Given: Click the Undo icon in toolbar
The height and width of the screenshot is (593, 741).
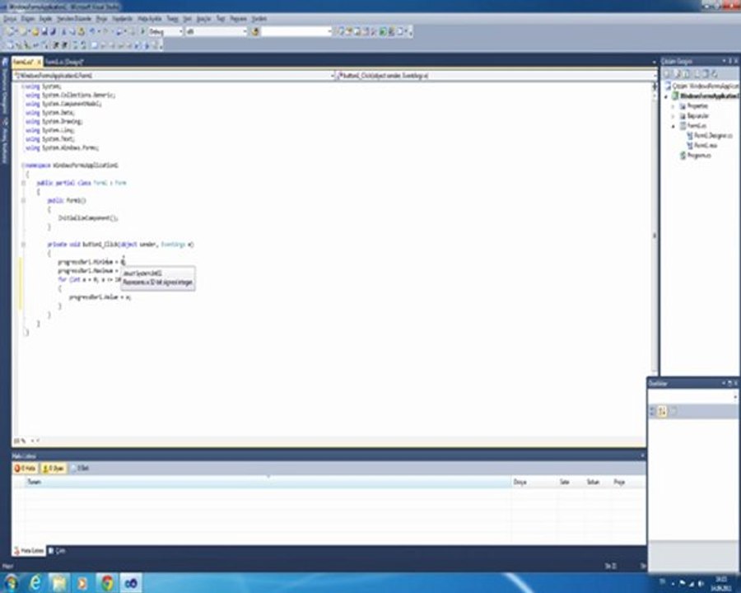Looking at the screenshot, I should click(x=92, y=31).
